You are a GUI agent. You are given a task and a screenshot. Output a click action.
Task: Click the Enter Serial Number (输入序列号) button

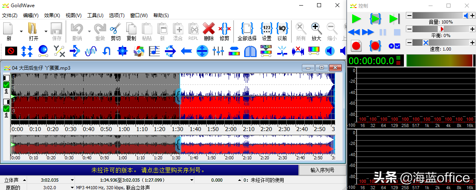coord(322,170)
